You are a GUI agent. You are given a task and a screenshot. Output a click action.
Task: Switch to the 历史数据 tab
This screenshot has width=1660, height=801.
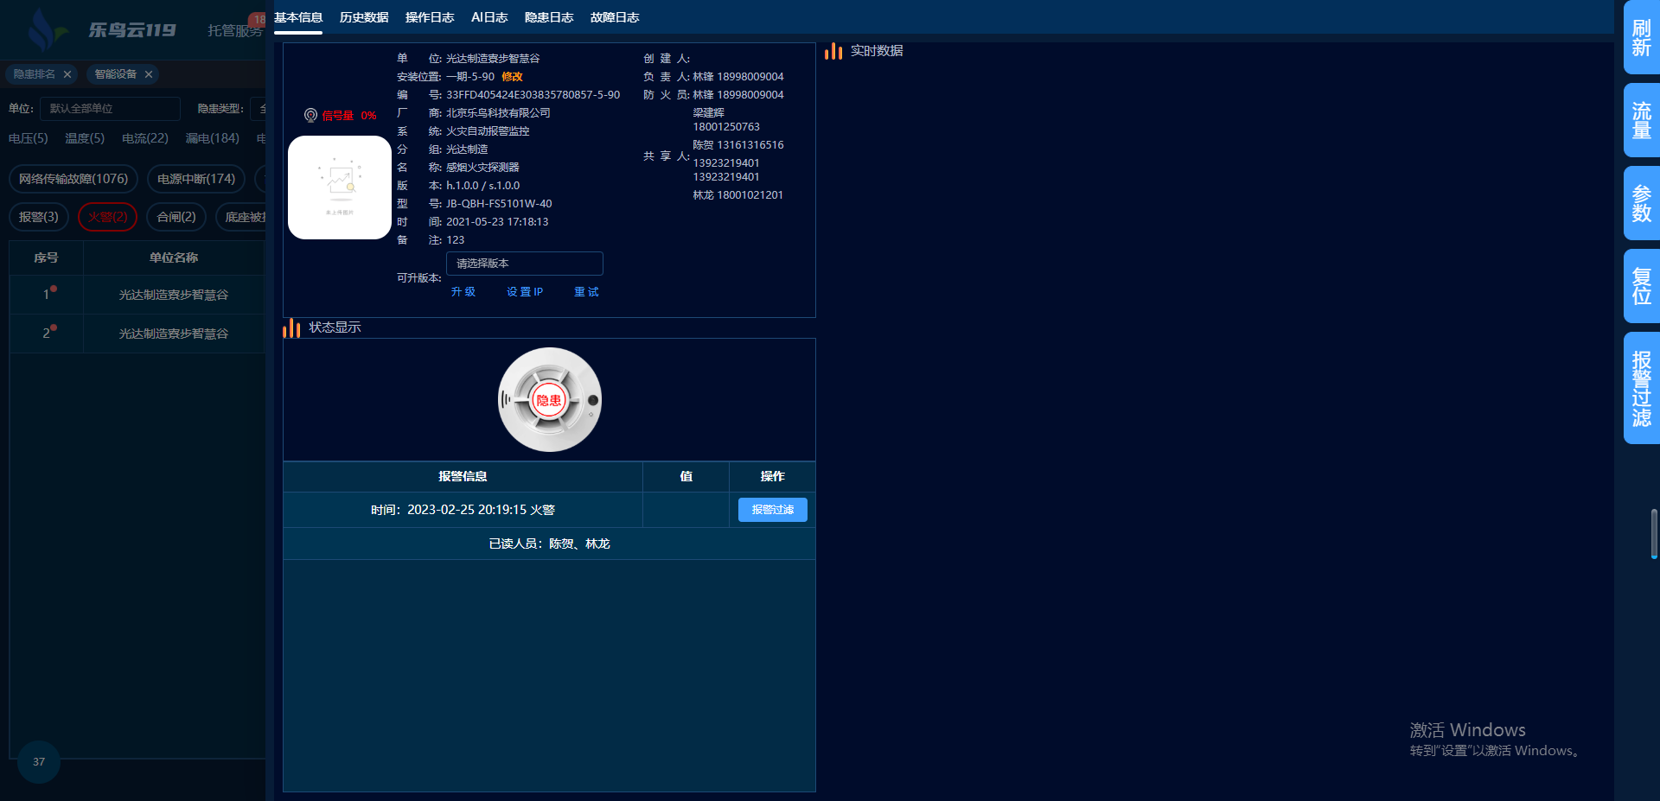[x=364, y=17]
